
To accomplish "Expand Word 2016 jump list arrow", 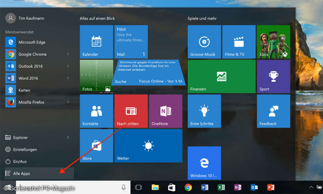I will (68, 78).
